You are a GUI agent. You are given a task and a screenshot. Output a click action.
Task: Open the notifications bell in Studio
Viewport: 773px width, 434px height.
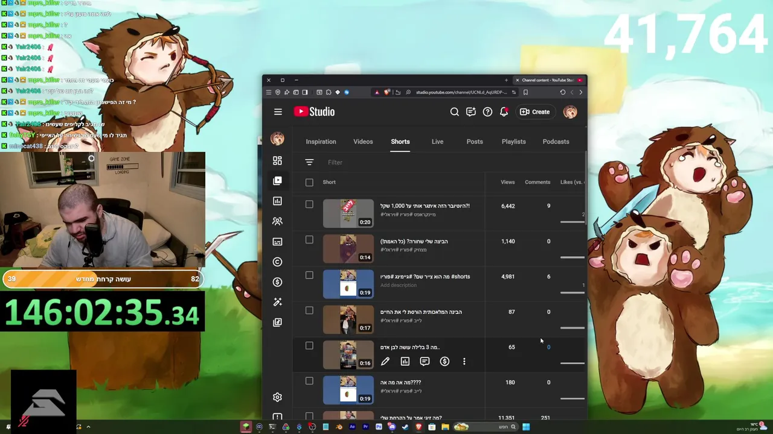click(504, 112)
